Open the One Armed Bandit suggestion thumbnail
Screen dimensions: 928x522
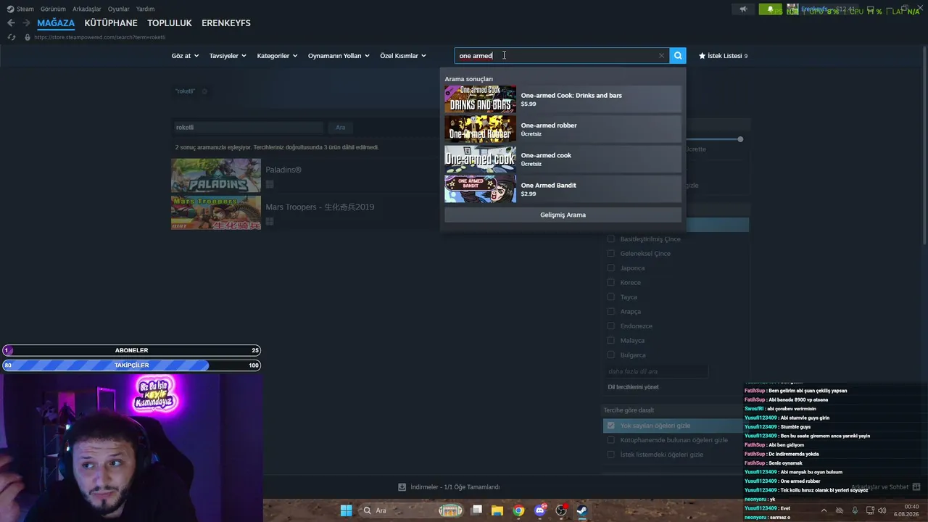click(x=480, y=189)
